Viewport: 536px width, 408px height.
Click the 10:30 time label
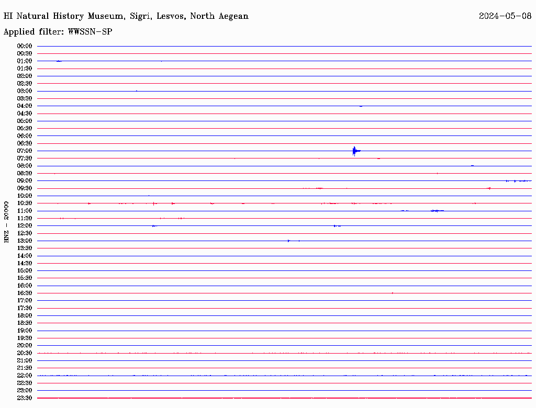point(25,203)
